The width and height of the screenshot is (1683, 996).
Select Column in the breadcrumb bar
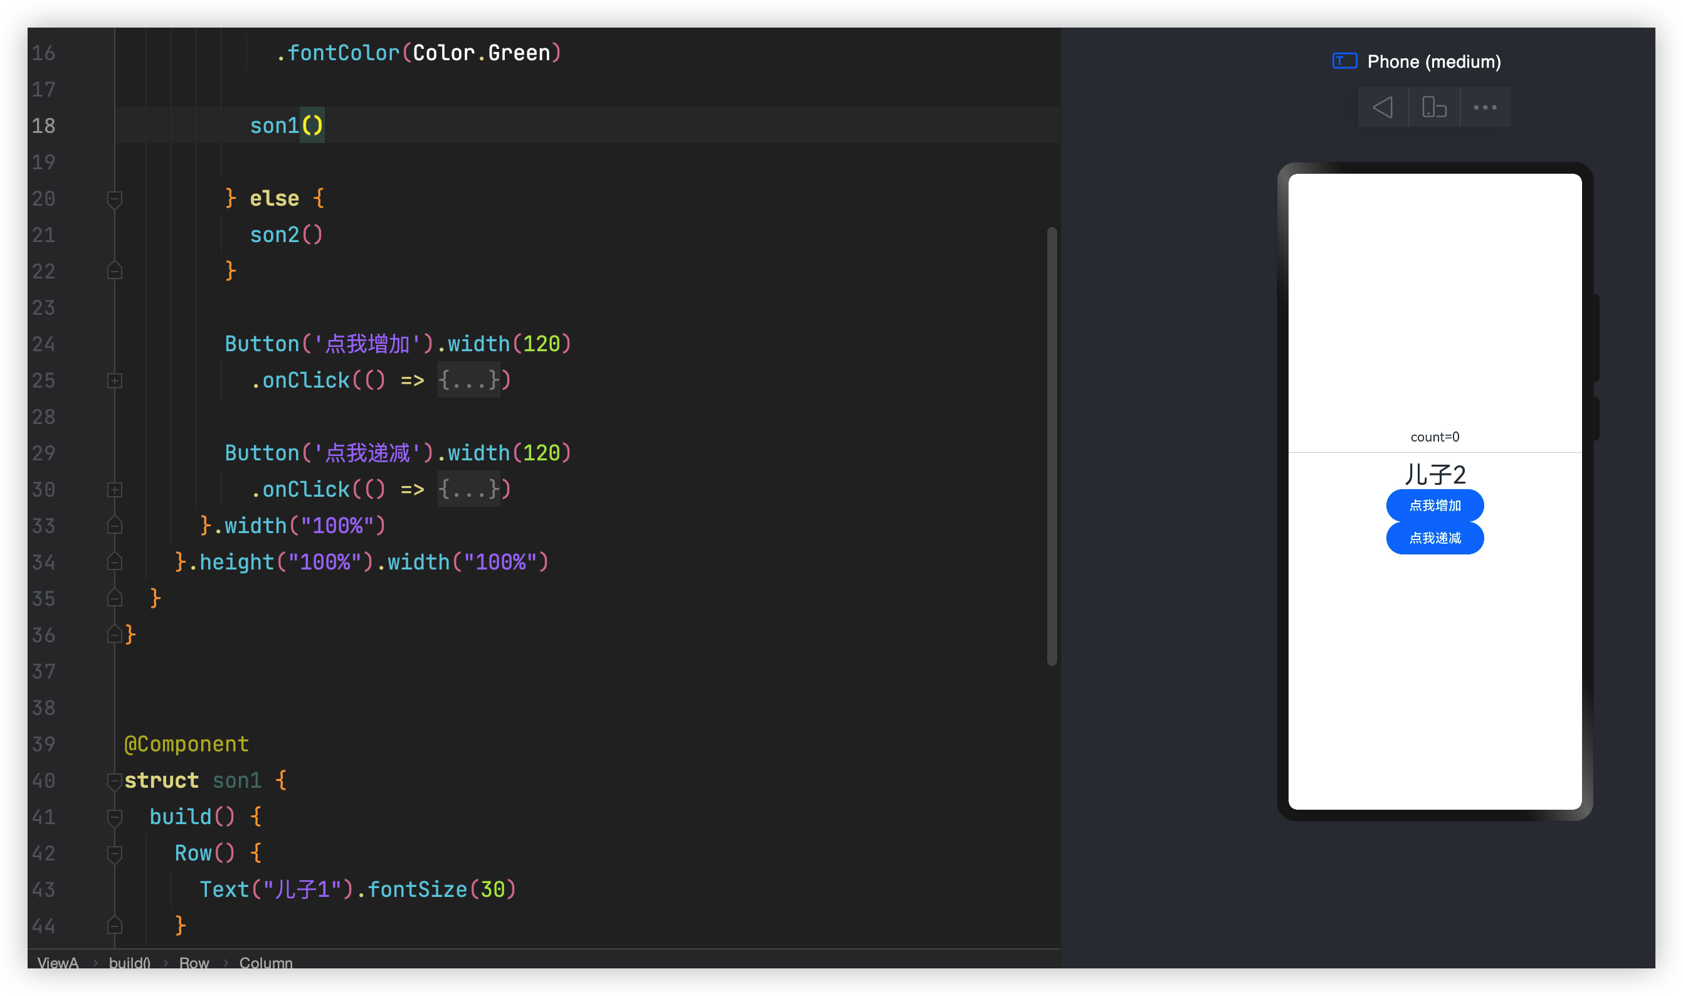pos(266,962)
